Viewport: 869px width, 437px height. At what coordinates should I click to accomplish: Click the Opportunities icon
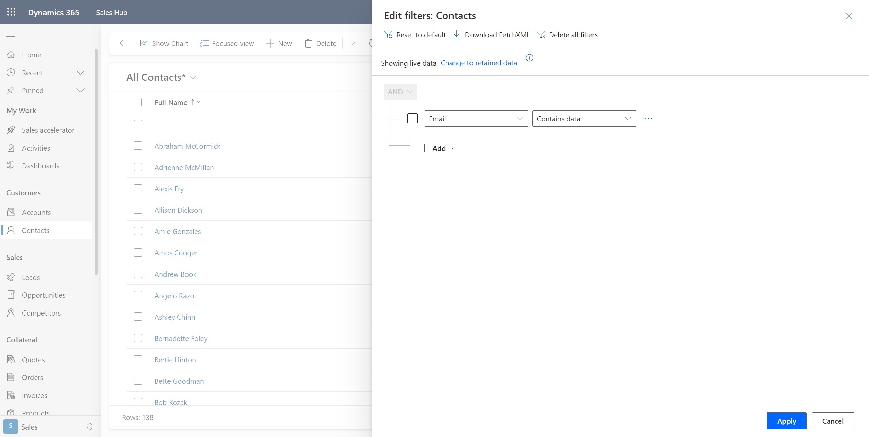[x=11, y=294]
